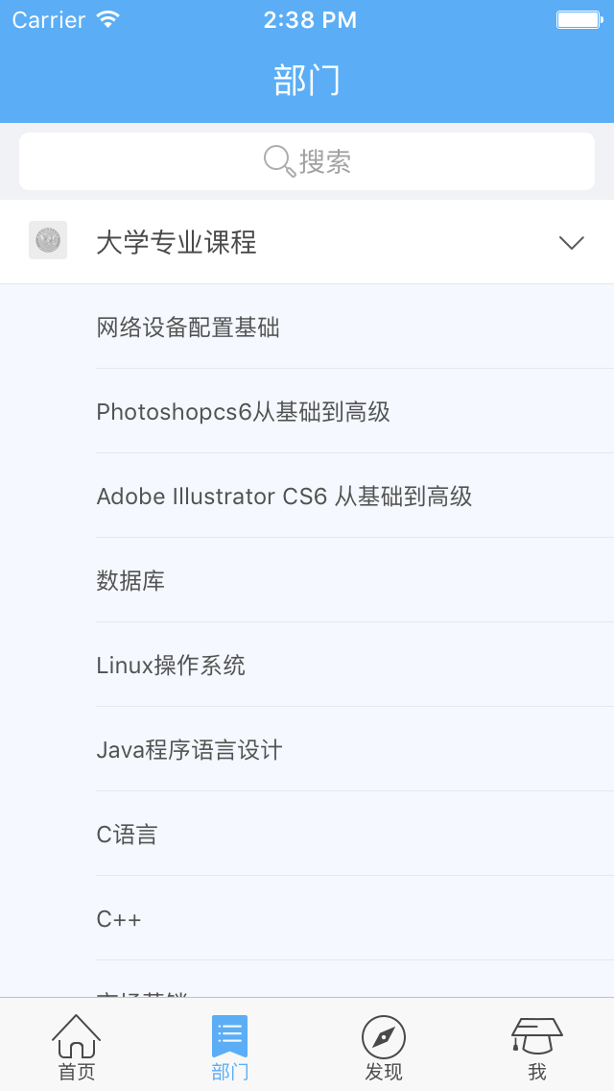Tap the magnifying glass search icon

click(x=279, y=161)
